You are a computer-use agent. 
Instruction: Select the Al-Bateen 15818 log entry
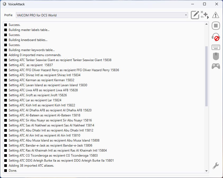click(44, 115)
